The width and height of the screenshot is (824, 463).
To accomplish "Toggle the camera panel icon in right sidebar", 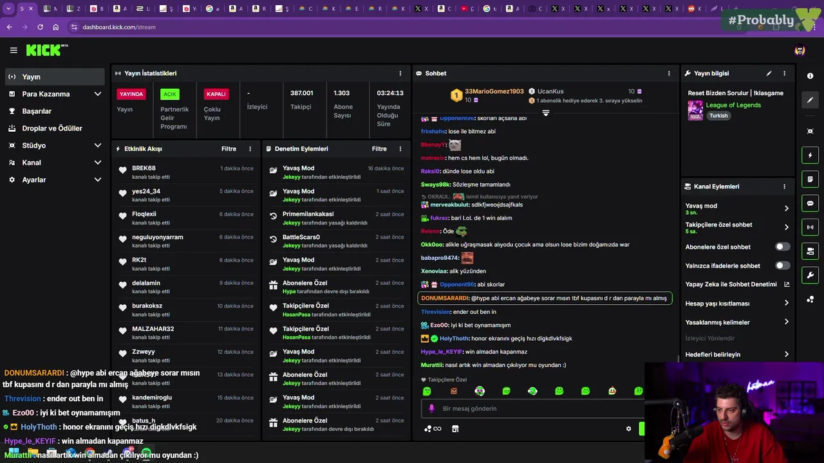I will point(810,251).
